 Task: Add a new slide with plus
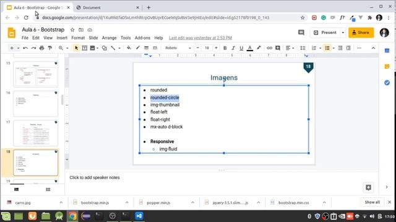coord(12,48)
